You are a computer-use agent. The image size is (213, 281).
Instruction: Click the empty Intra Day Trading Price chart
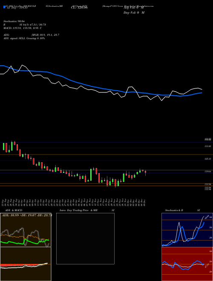[85, 238]
